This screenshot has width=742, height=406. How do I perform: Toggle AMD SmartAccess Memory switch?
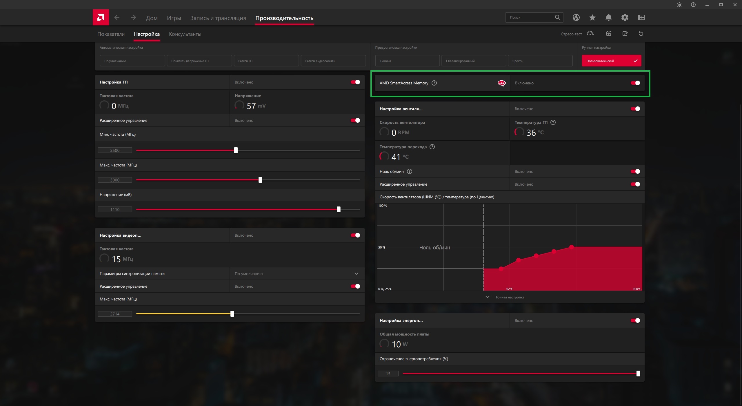click(635, 83)
